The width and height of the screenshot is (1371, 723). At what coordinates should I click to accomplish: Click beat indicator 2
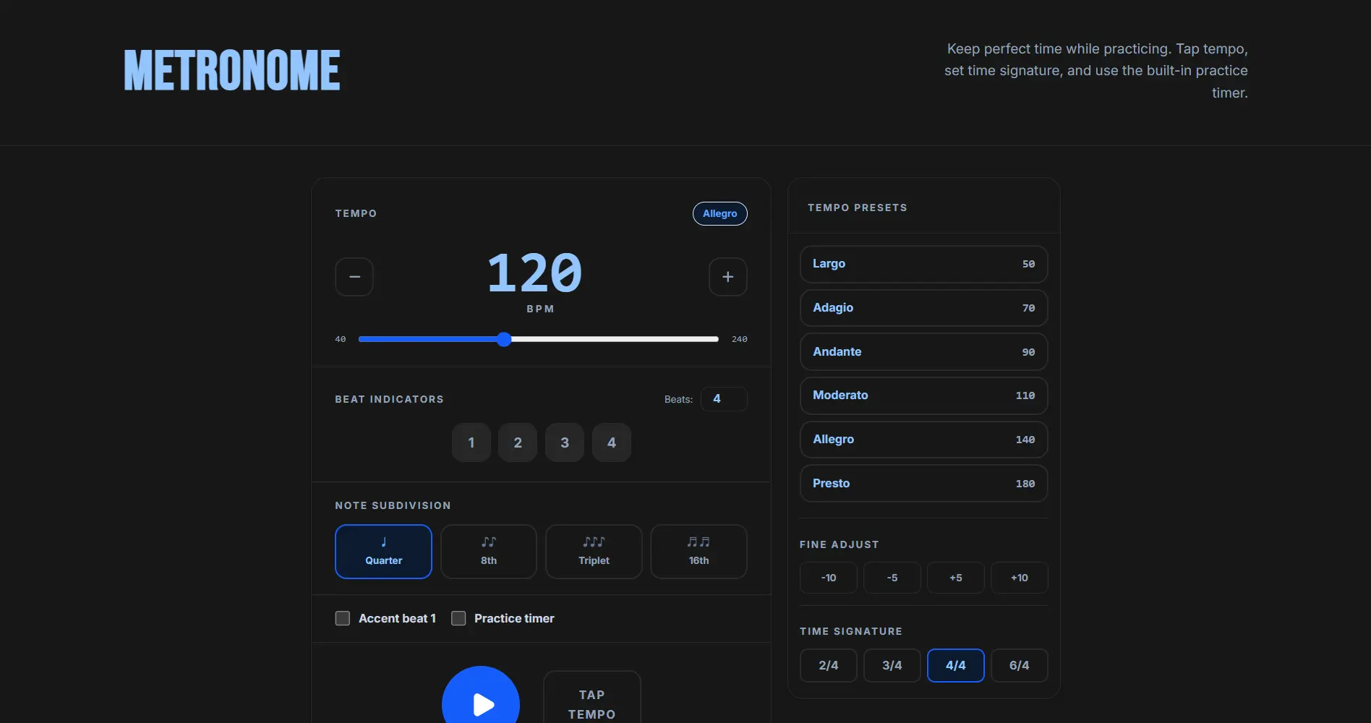tap(518, 442)
